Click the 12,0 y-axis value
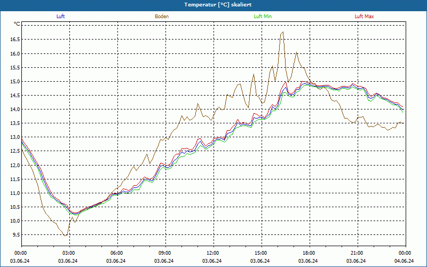 (x=15, y=165)
